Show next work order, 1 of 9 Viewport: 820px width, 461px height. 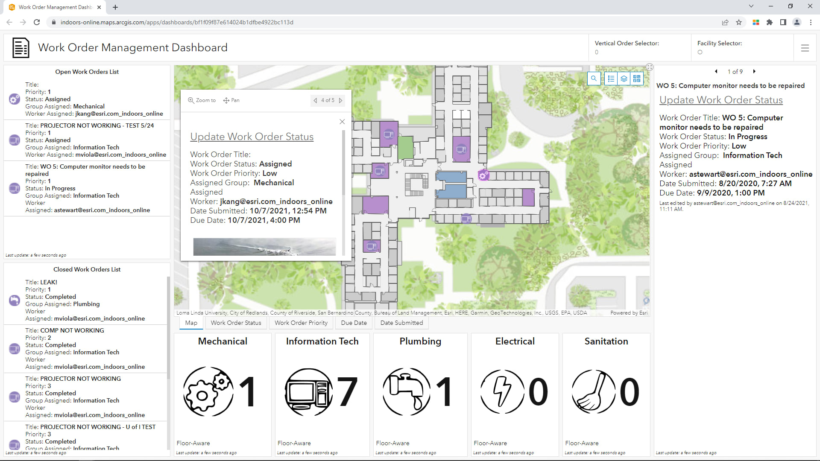[754, 72]
